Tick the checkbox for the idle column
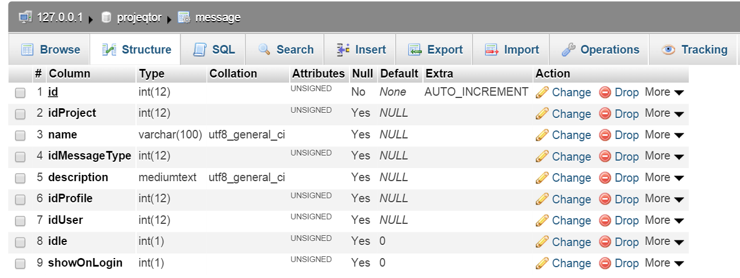The height and width of the screenshot is (278, 740). click(x=20, y=242)
